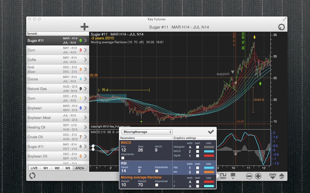This screenshot has height=193, width=310.
Task: Add a new spread with plus icon
Action: pyautogui.click(x=84, y=27)
